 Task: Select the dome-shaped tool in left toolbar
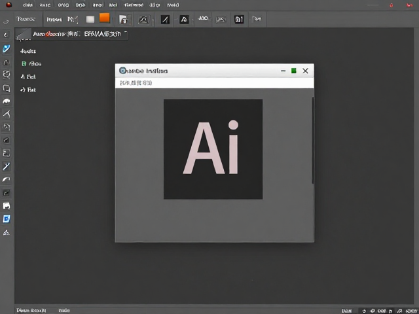(x=7, y=101)
